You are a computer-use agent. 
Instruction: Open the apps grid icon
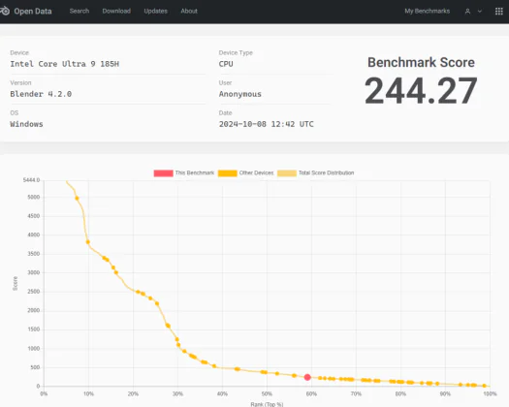point(499,12)
